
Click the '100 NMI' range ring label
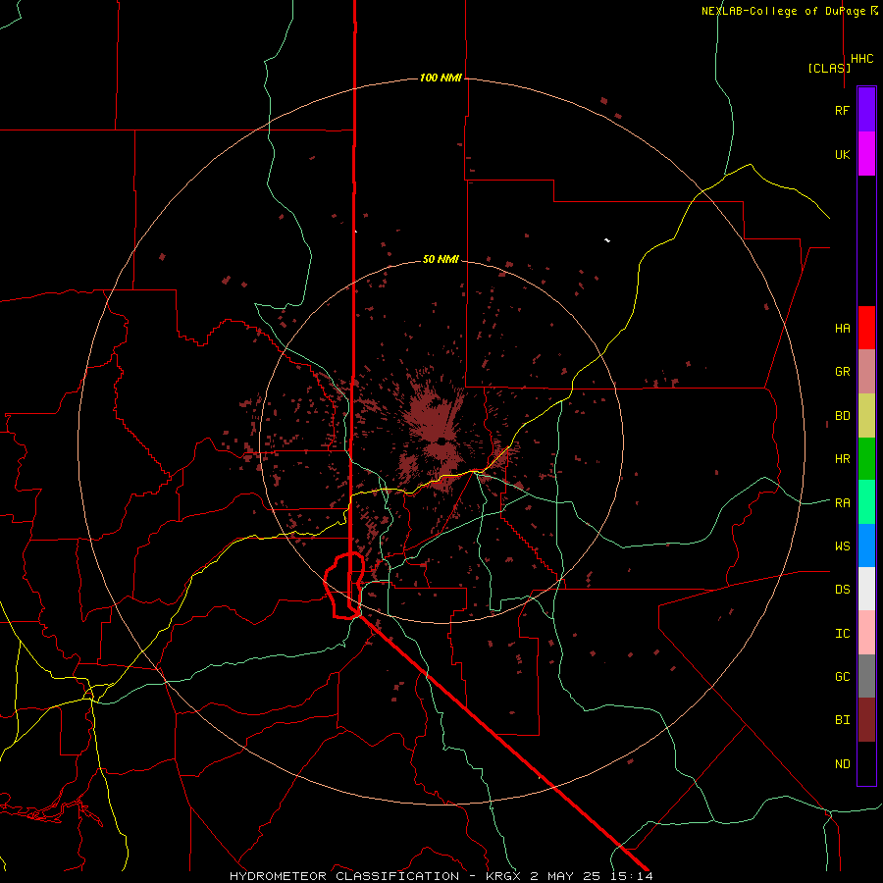point(441,78)
